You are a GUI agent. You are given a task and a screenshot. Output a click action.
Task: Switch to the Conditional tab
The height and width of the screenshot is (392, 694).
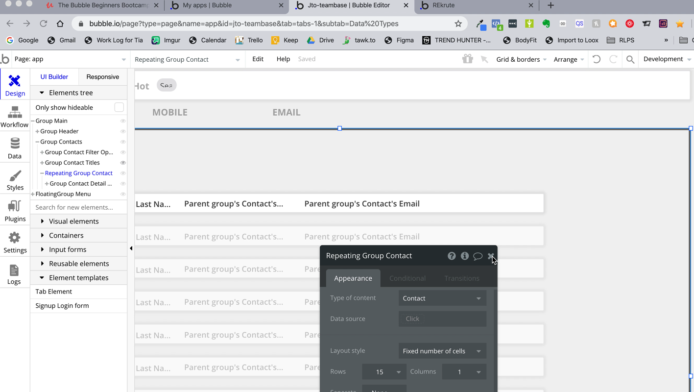coord(407,278)
